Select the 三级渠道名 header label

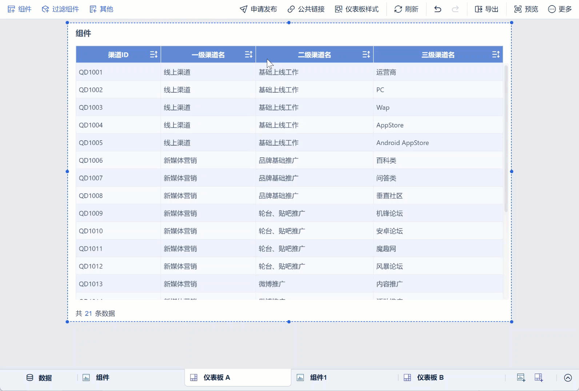(x=438, y=55)
